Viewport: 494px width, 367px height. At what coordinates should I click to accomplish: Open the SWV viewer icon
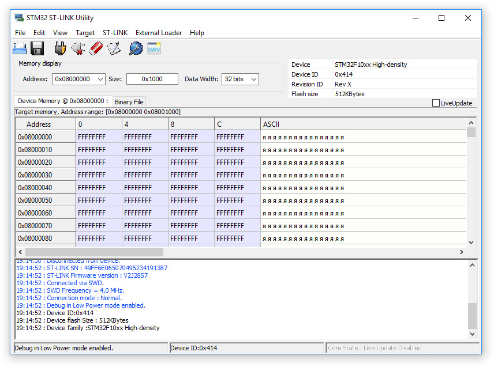[x=154, y=48]
